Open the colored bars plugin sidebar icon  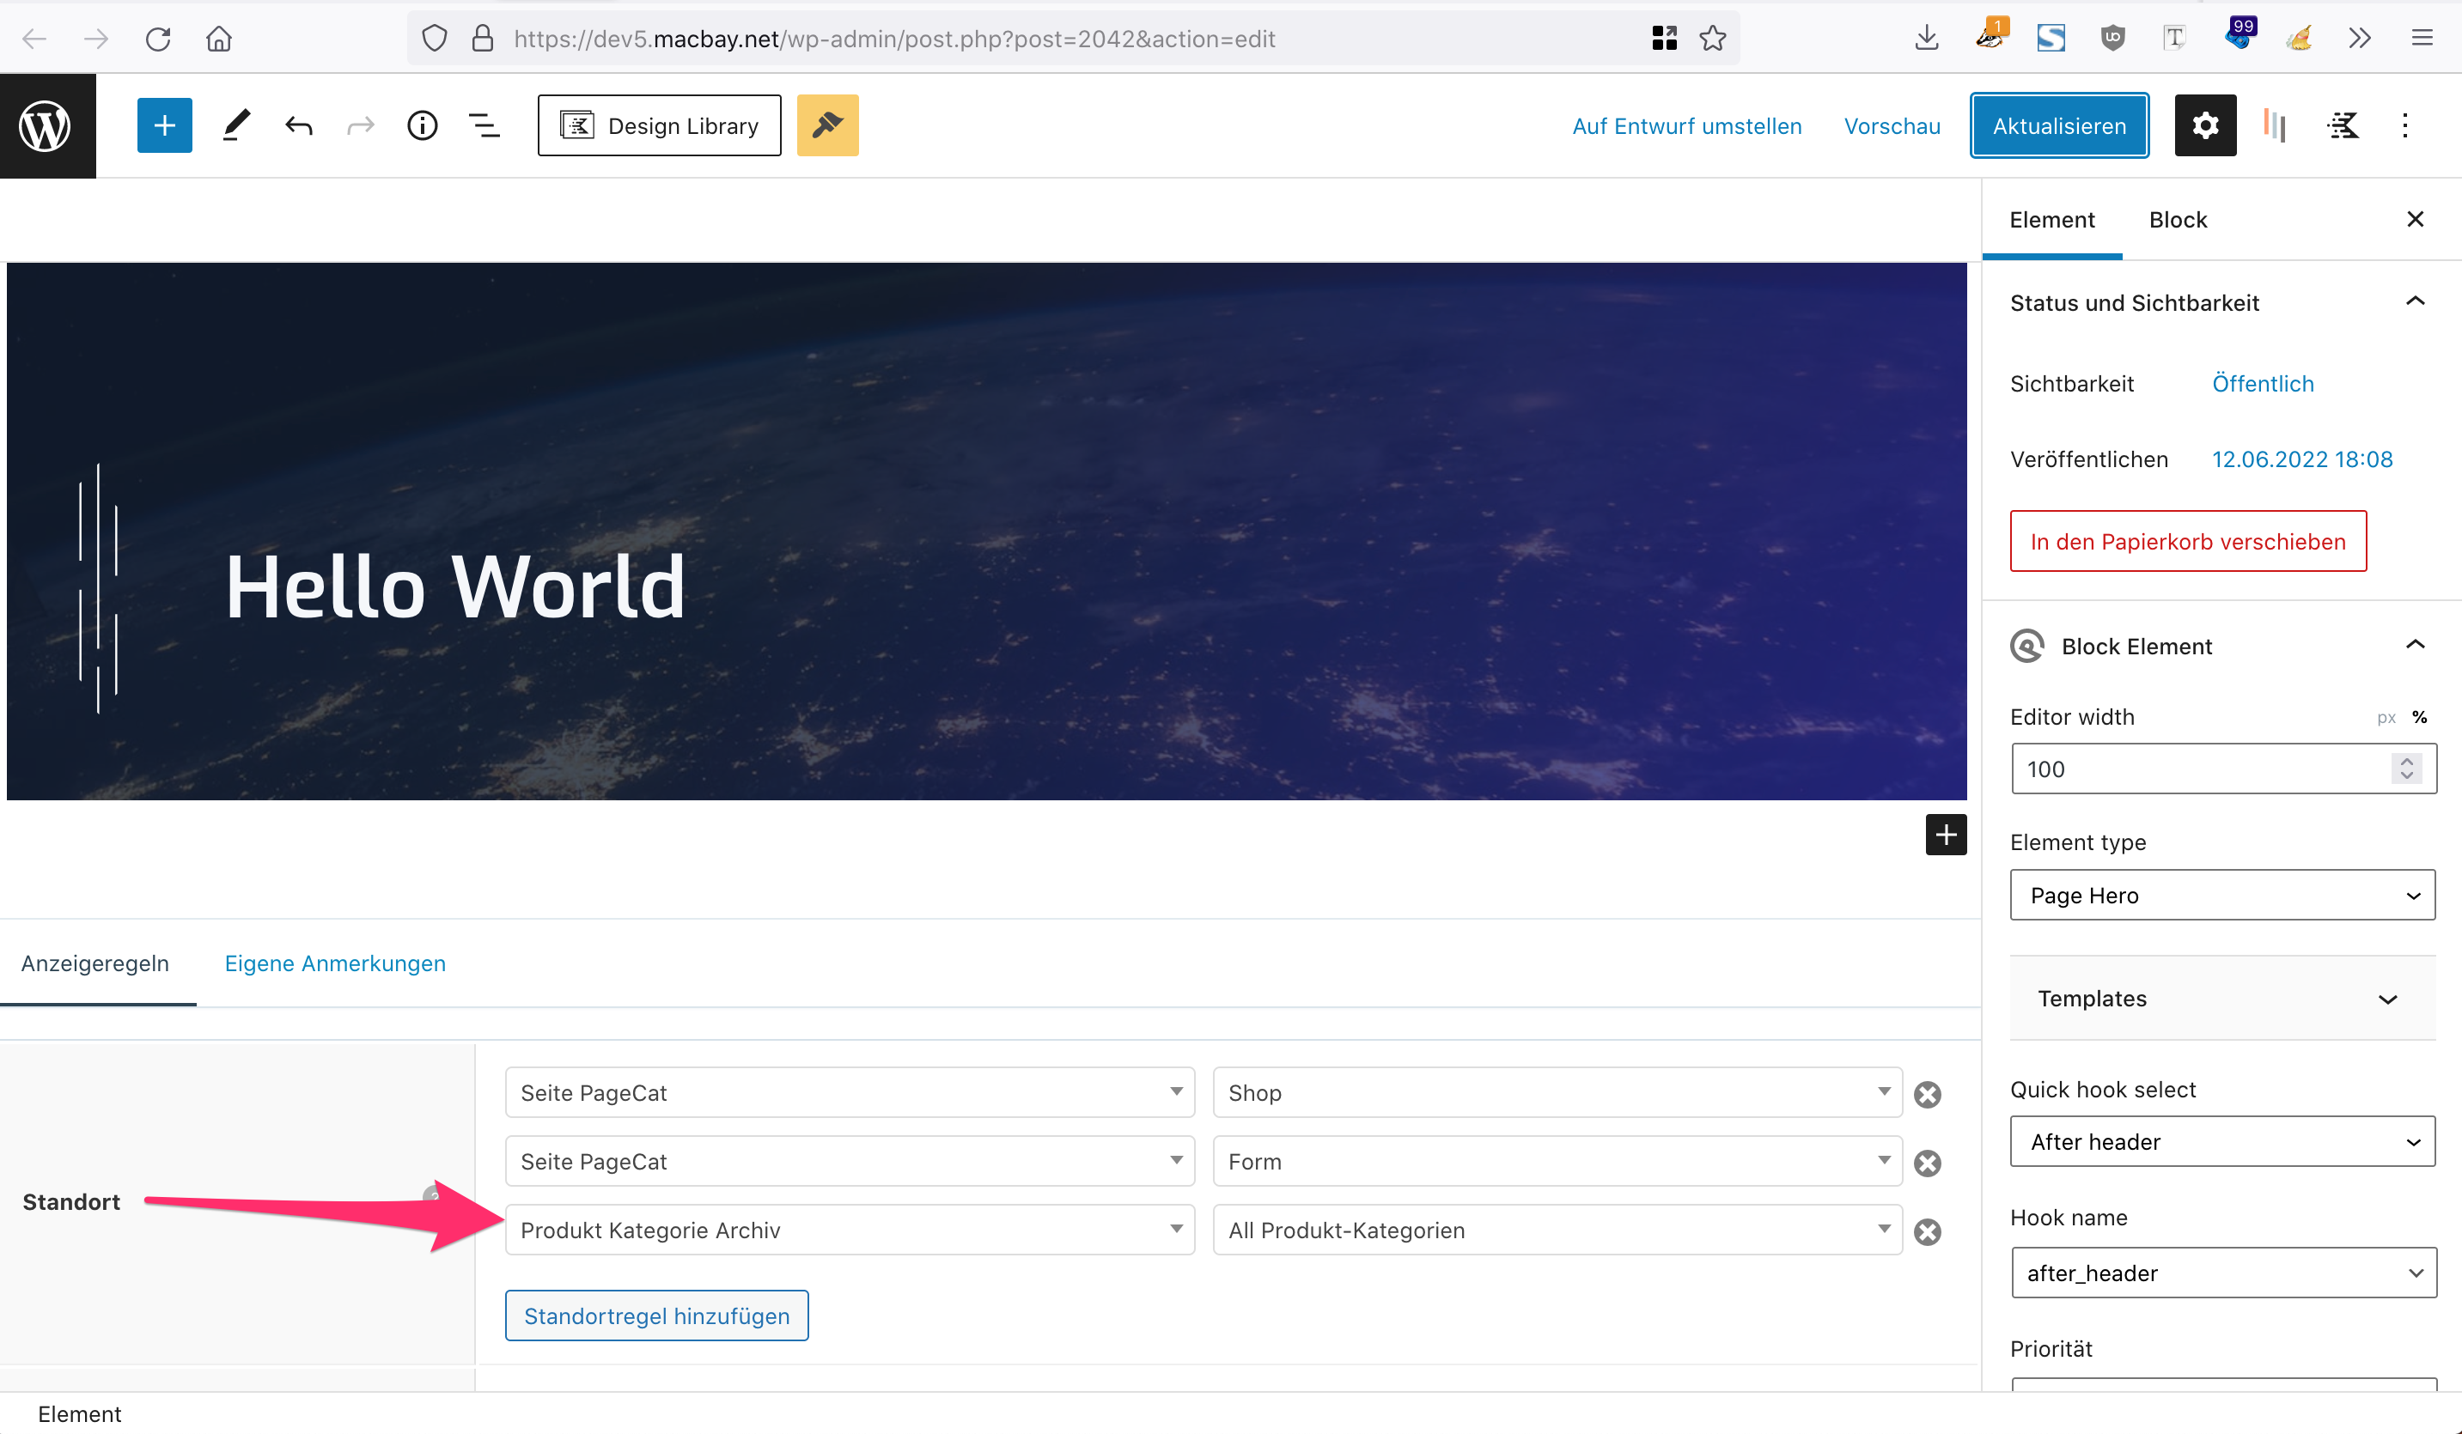pyautogui.click(x=2275, y=126)
